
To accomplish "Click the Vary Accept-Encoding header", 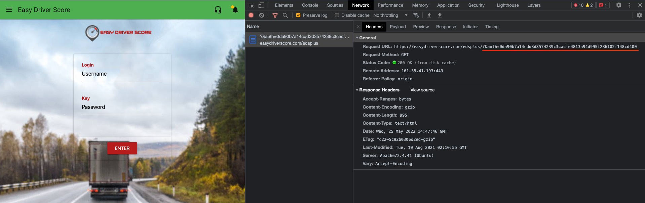I will [x=387, y=164].
